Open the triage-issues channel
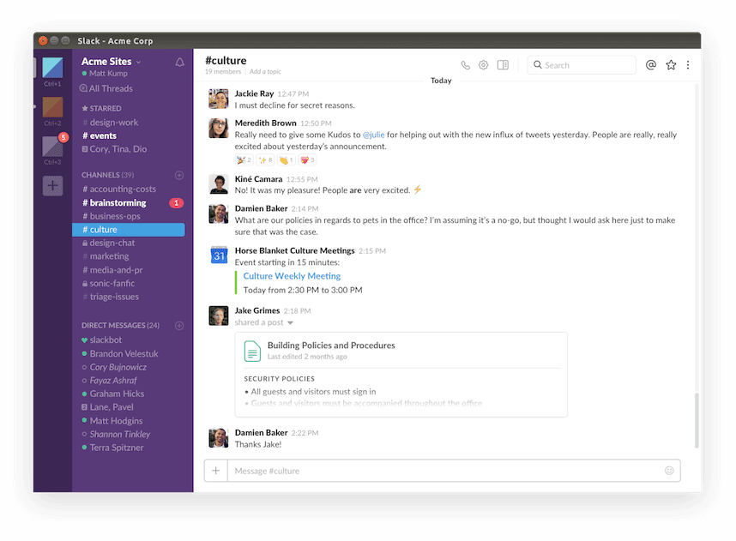Viewport: 736px width, 541px height. [x=111, y=297]
